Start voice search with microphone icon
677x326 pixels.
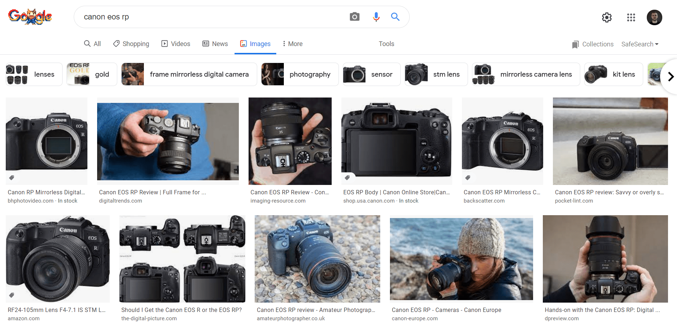point(376,17)
